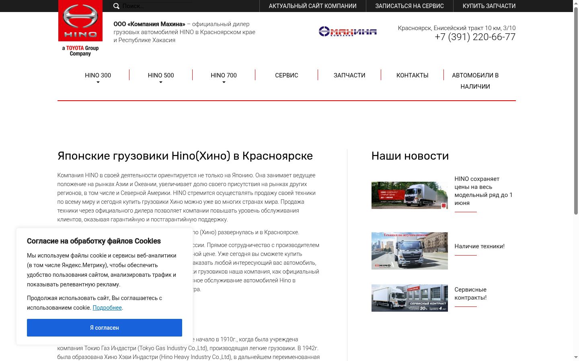Expand the HINO 700 dropdown arrow

click(224, 83)
